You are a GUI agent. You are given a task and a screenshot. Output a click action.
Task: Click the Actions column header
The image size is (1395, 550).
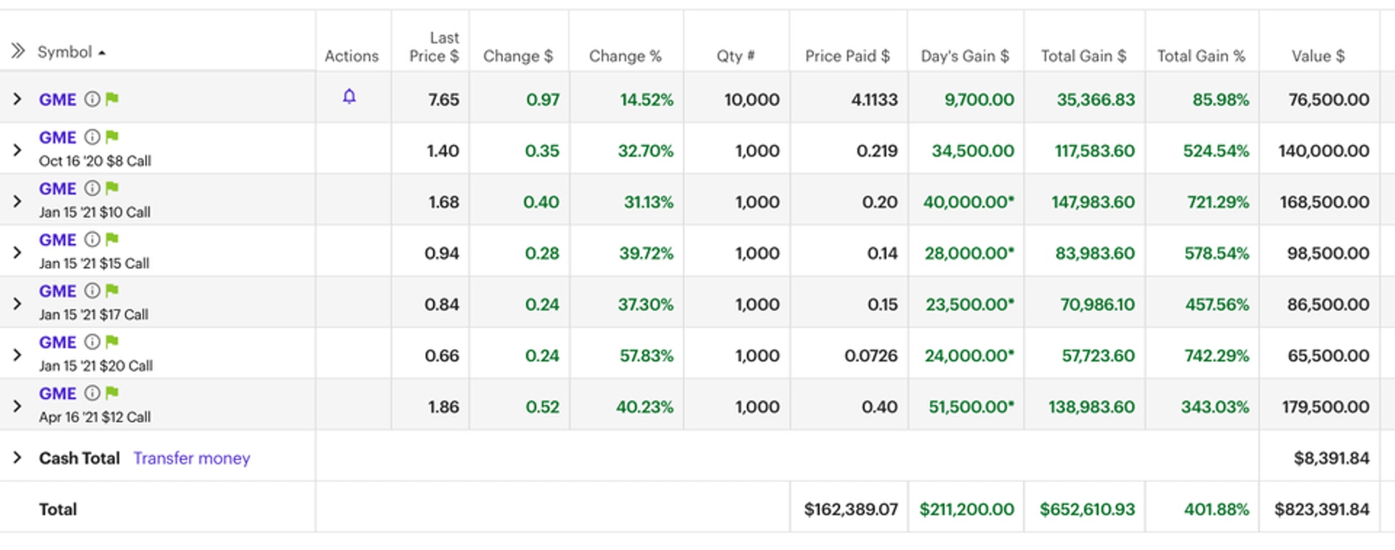click(352, 56)
